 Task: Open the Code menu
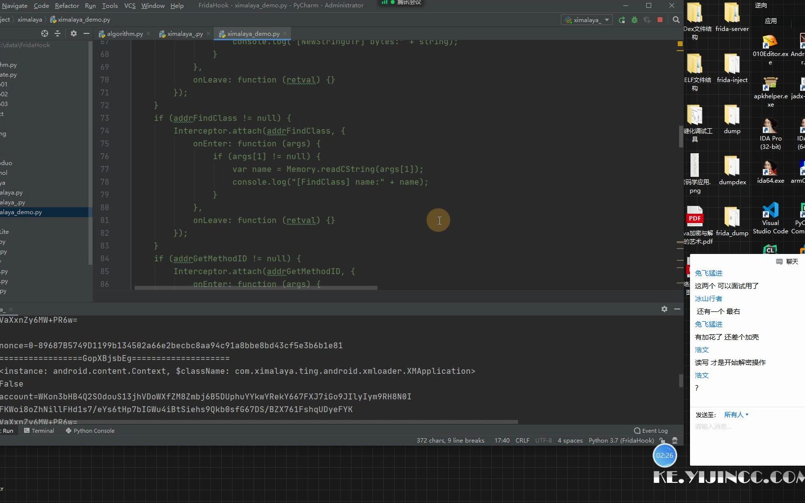pyautogui.click(x=41, y=5)
